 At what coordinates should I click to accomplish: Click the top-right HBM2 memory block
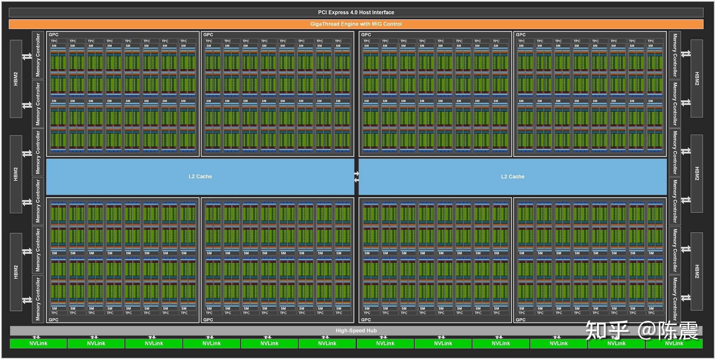point(697,79)
